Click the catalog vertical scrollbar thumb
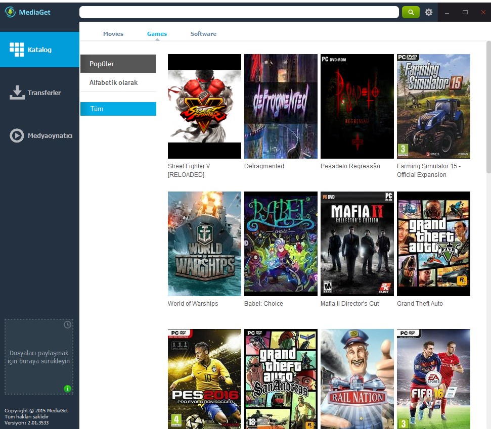 [x=488, y=107]
